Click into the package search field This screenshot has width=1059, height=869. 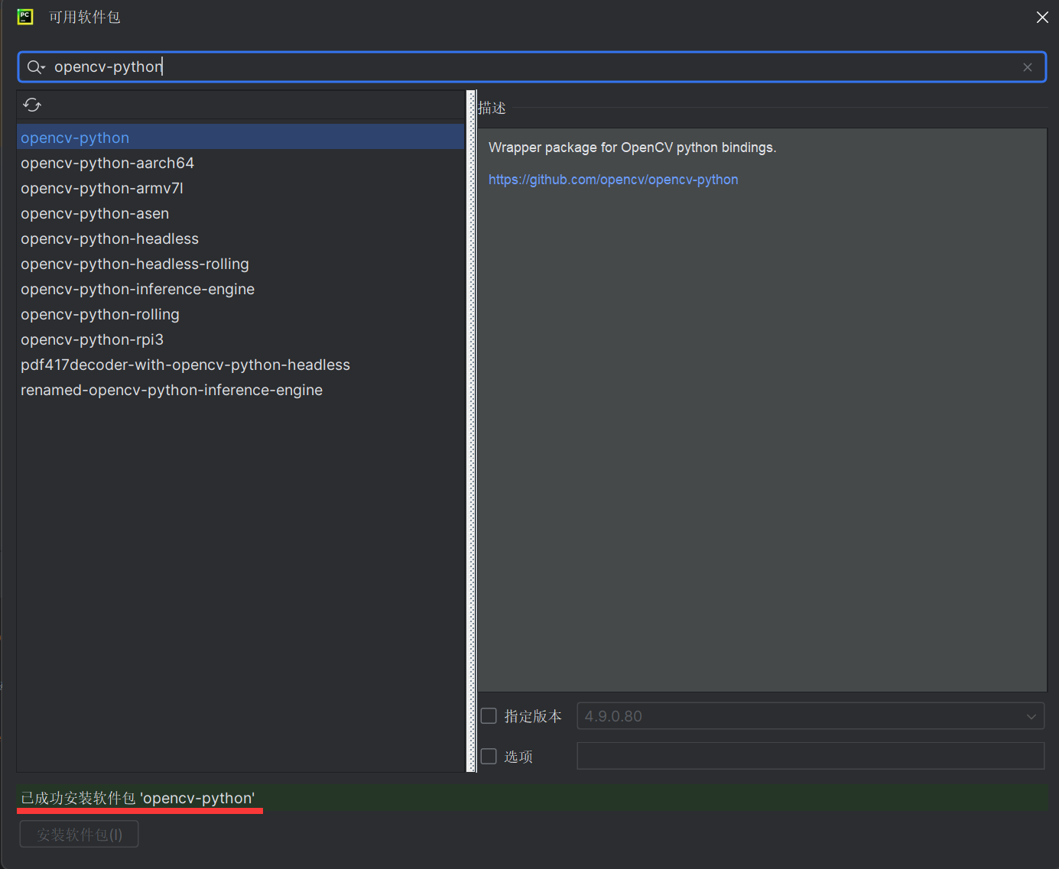click(x=535, y=67)
